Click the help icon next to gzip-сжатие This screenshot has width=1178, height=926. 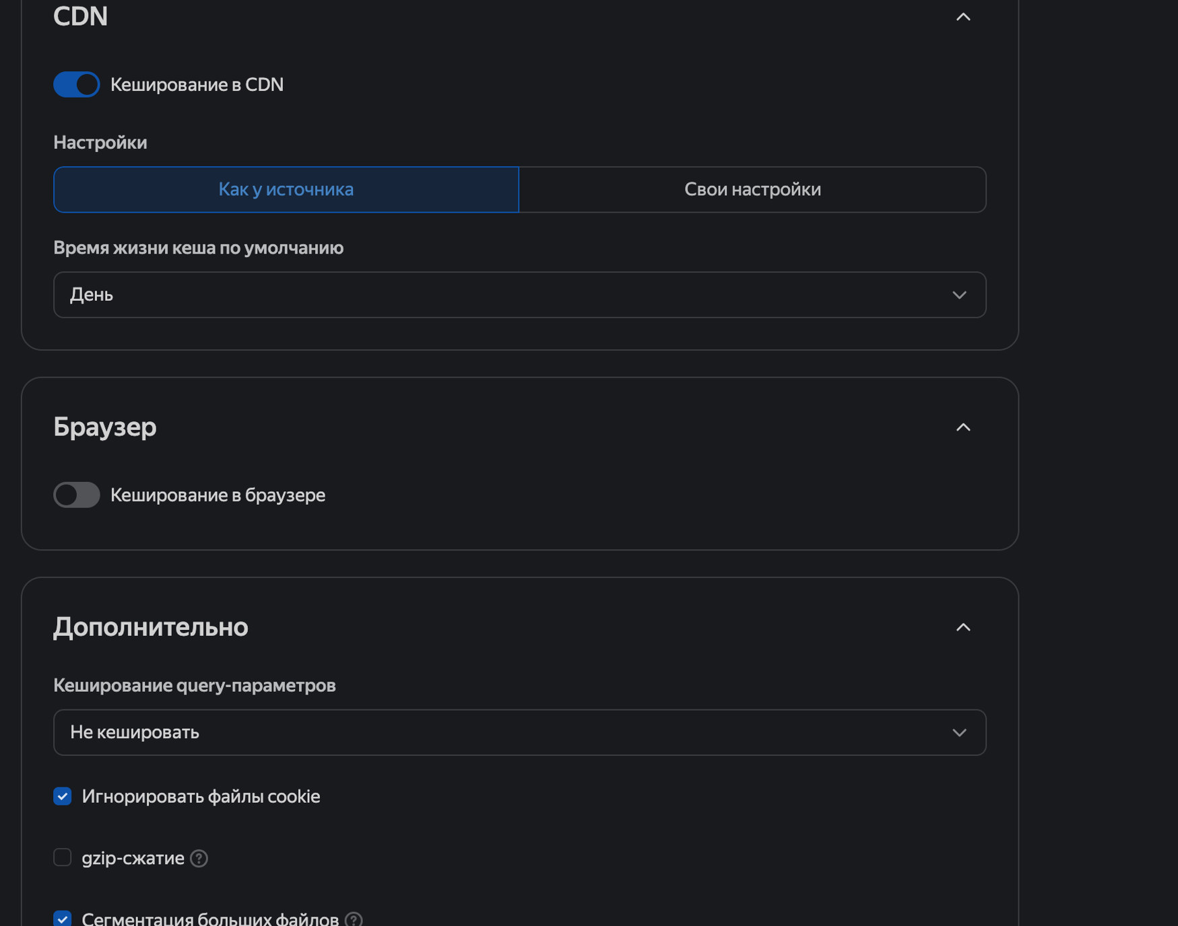pyautogui.click(x=199, y=858)
